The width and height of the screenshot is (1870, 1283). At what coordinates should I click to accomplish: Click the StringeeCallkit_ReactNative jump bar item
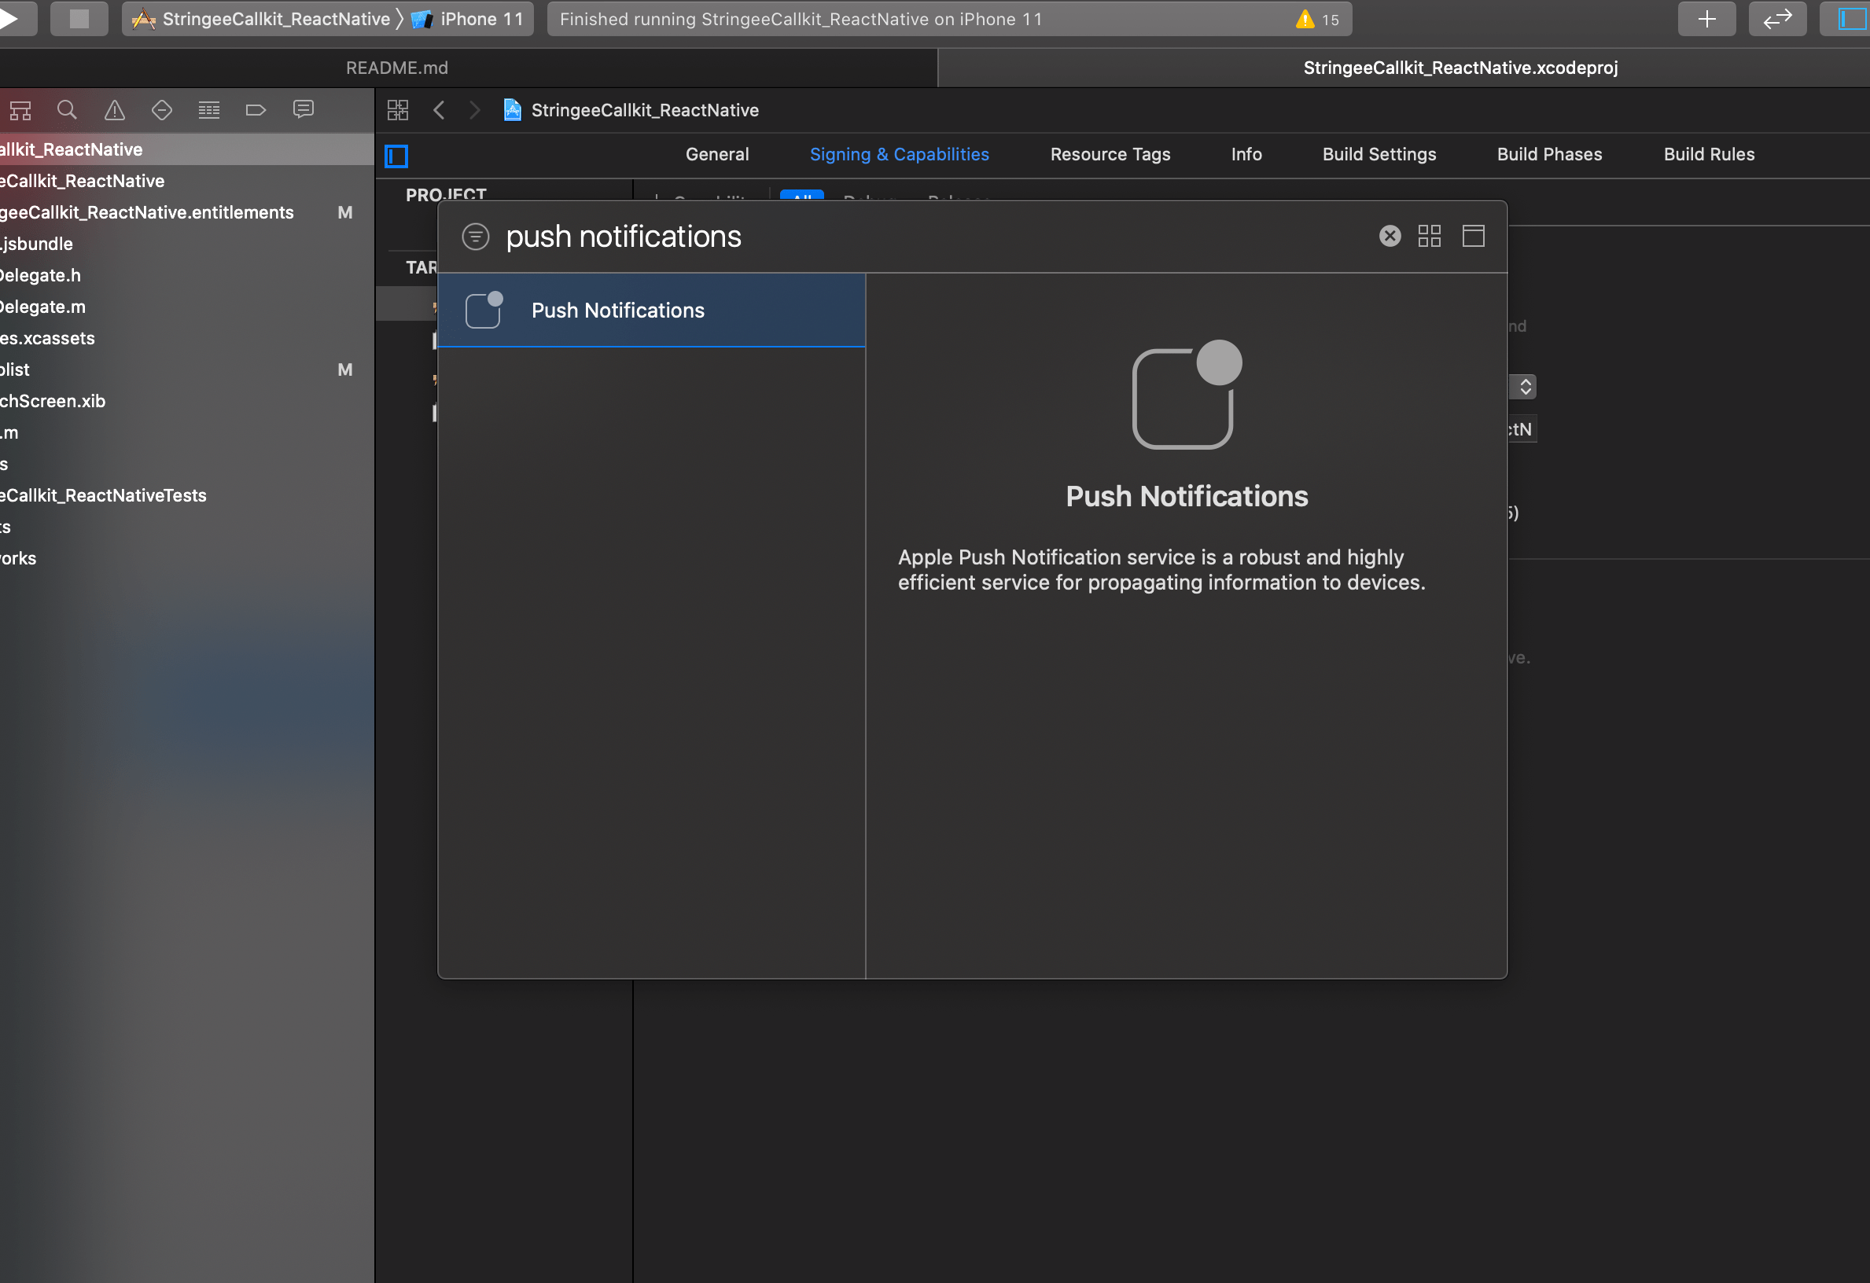tap(631, 110)
